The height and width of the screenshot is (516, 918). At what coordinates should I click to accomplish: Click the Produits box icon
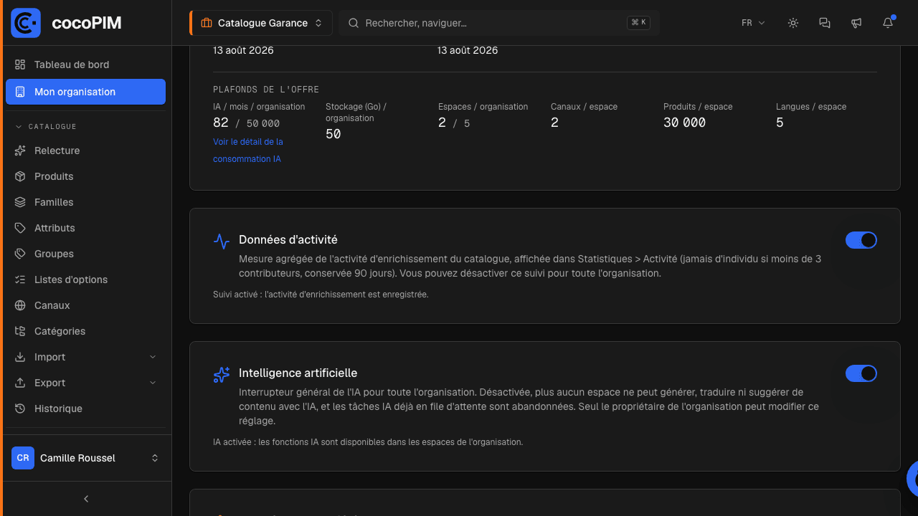tap(20, 176)
